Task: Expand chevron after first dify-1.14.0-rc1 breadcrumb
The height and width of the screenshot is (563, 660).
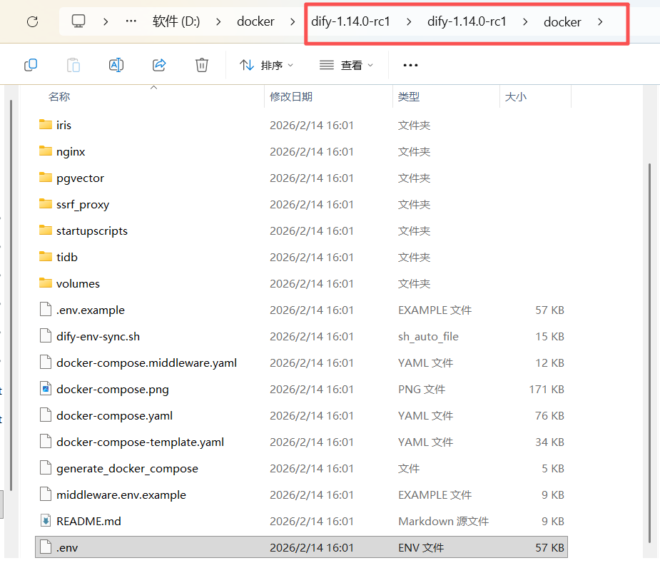Action: pos(409,21)
